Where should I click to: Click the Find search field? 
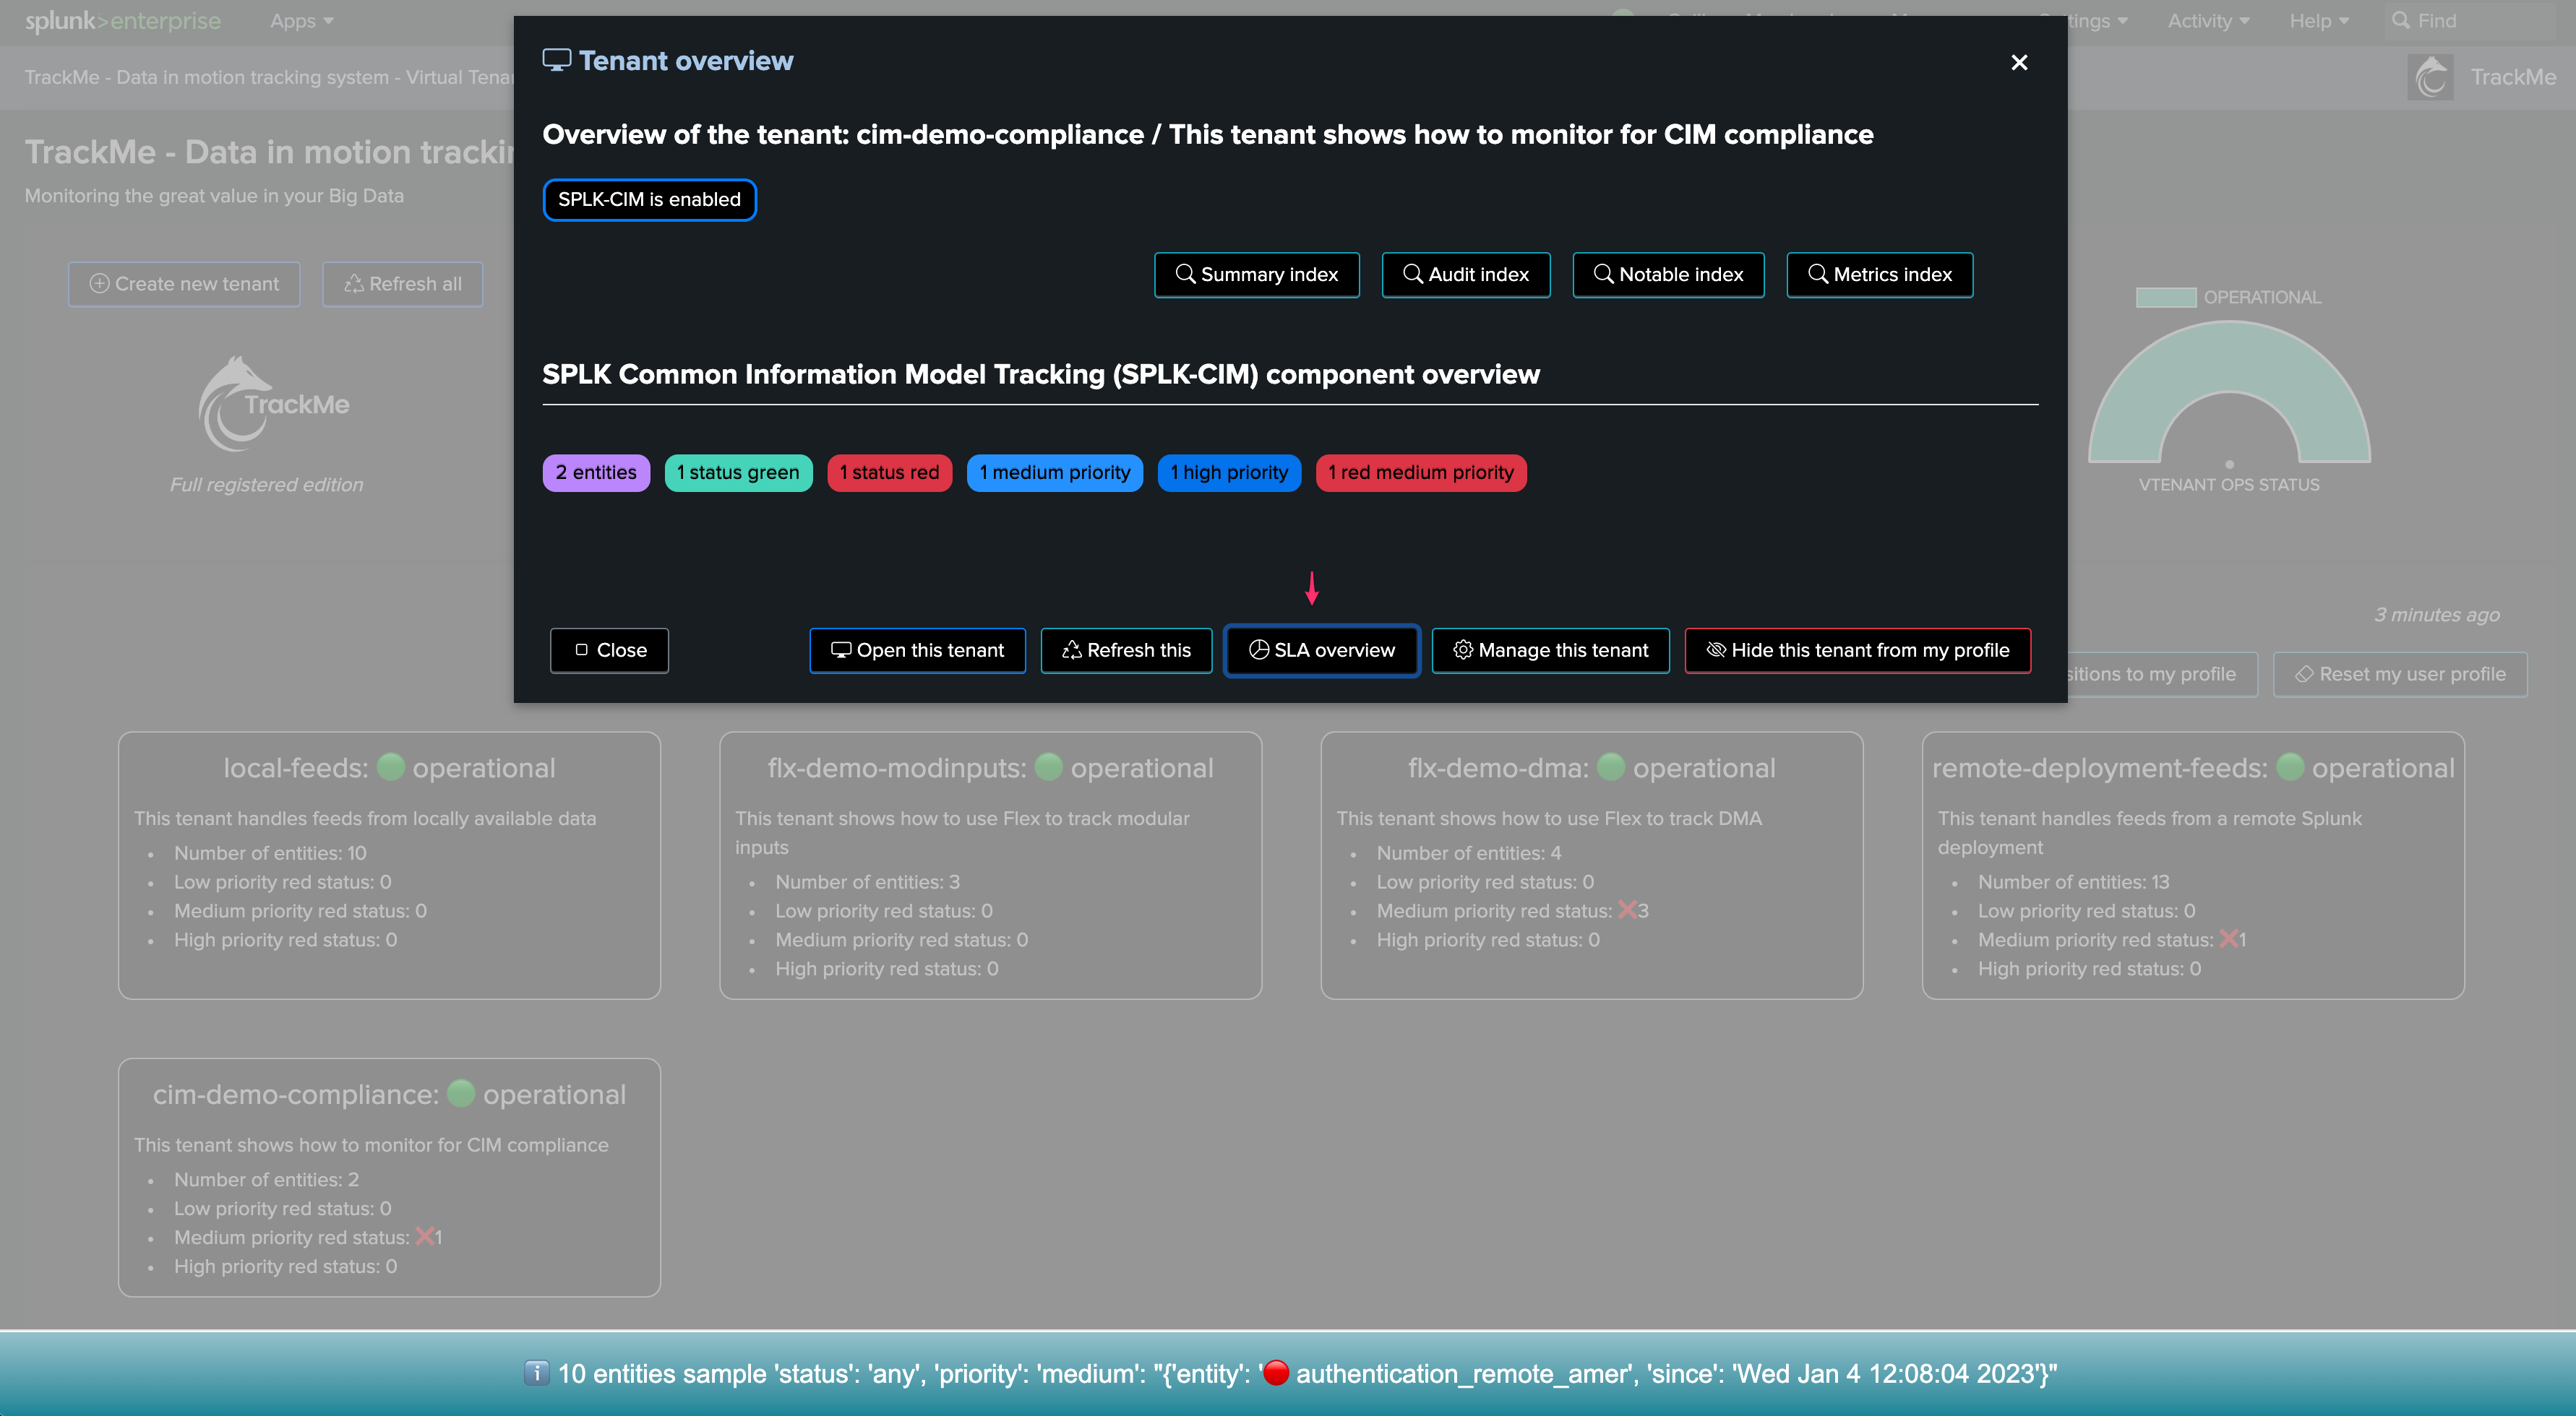[2470, 21]
